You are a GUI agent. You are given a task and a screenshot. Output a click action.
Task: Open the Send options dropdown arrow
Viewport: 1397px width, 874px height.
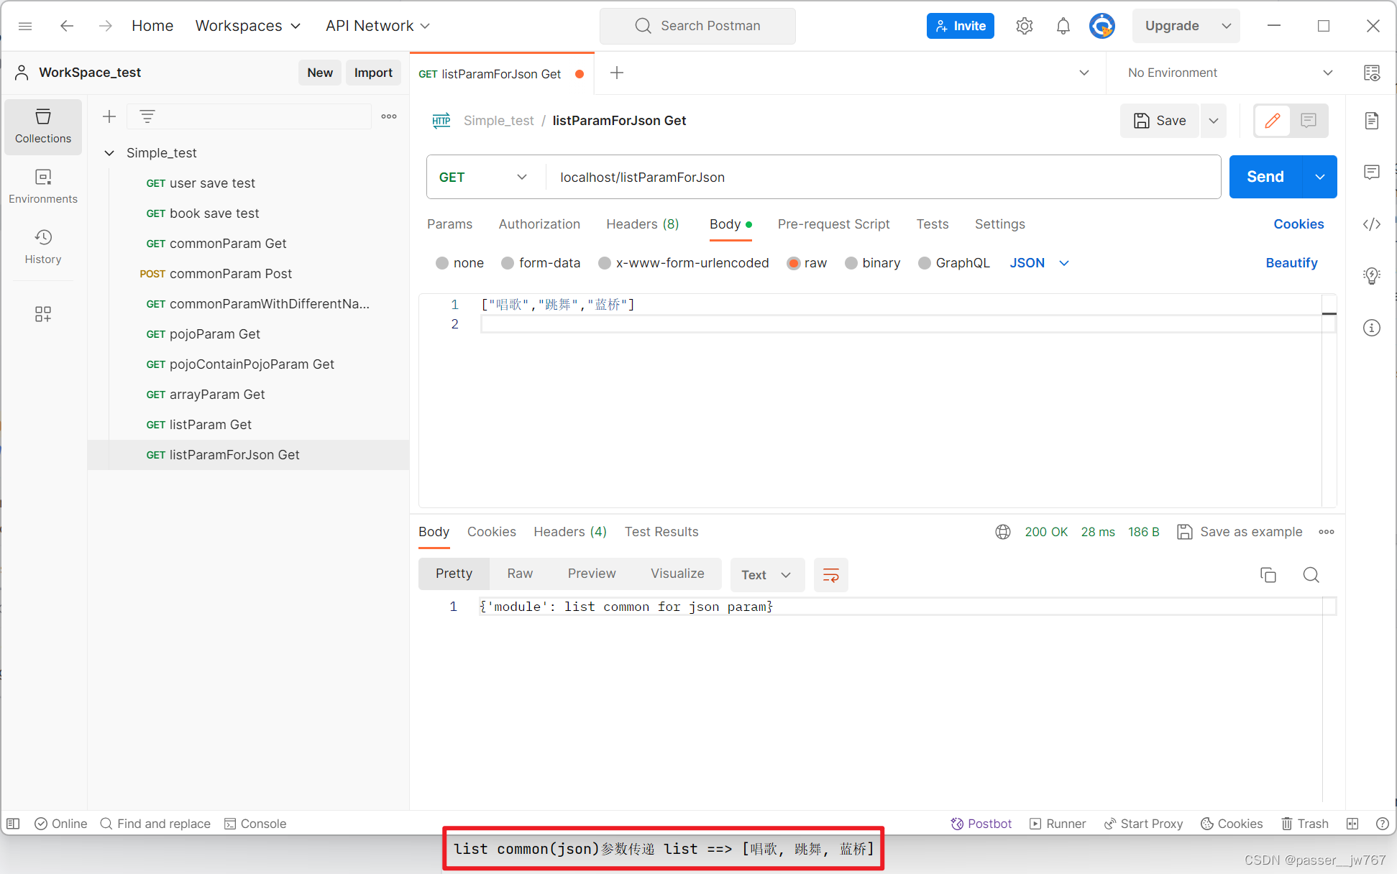(x=1320, y=177)
